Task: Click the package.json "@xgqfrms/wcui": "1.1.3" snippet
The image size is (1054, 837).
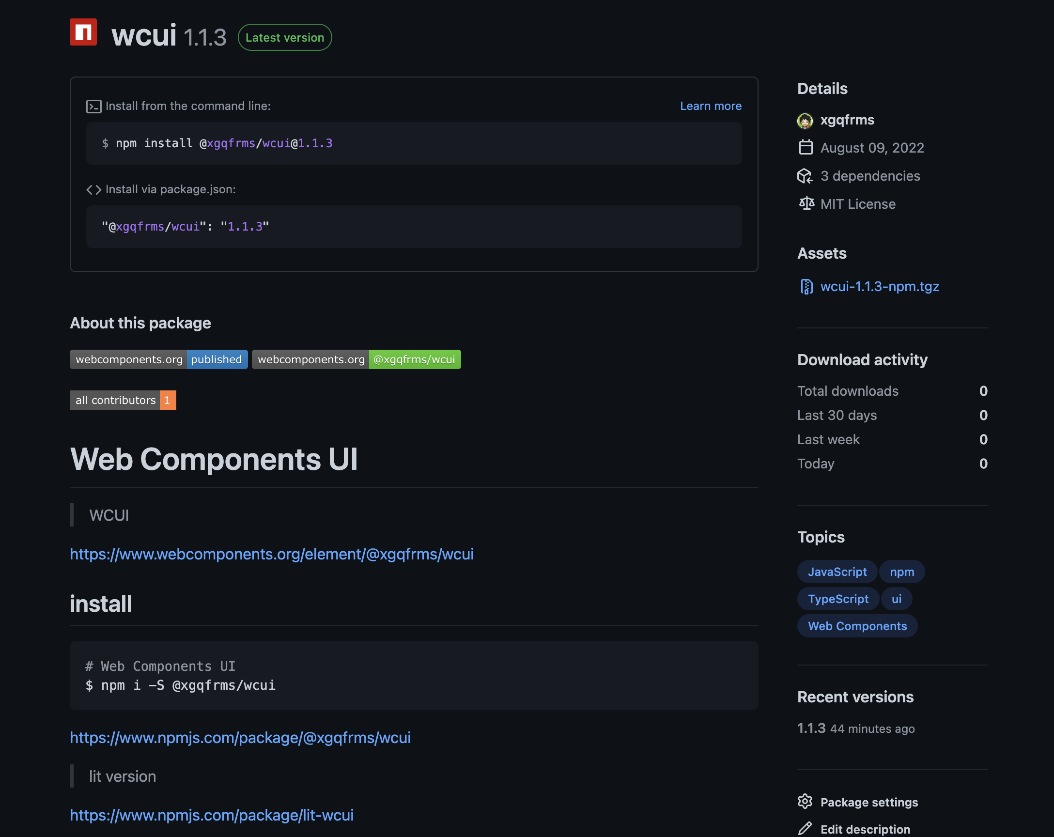Action: click(x=185, y=227)
